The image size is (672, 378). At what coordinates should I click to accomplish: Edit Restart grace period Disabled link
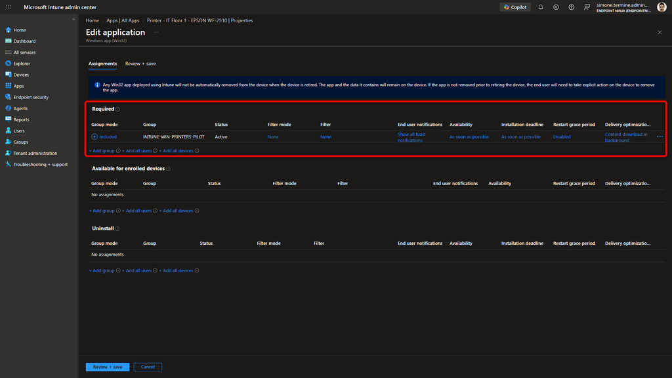pyautogui.click(x=562, y=136)
